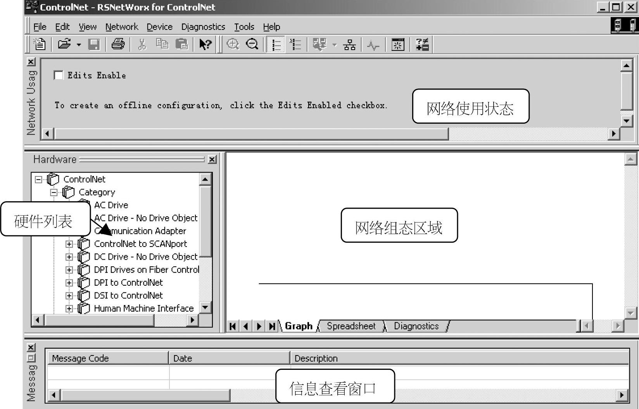
Task: Click the Category folder icon in tree
Action: pyautogui.click(x=68, y=192)
